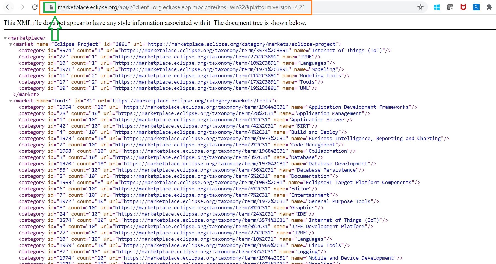This screenshot has width=496, height=264.
Task: Collapse the Eclipse Project market node
Action: (10, 44)
